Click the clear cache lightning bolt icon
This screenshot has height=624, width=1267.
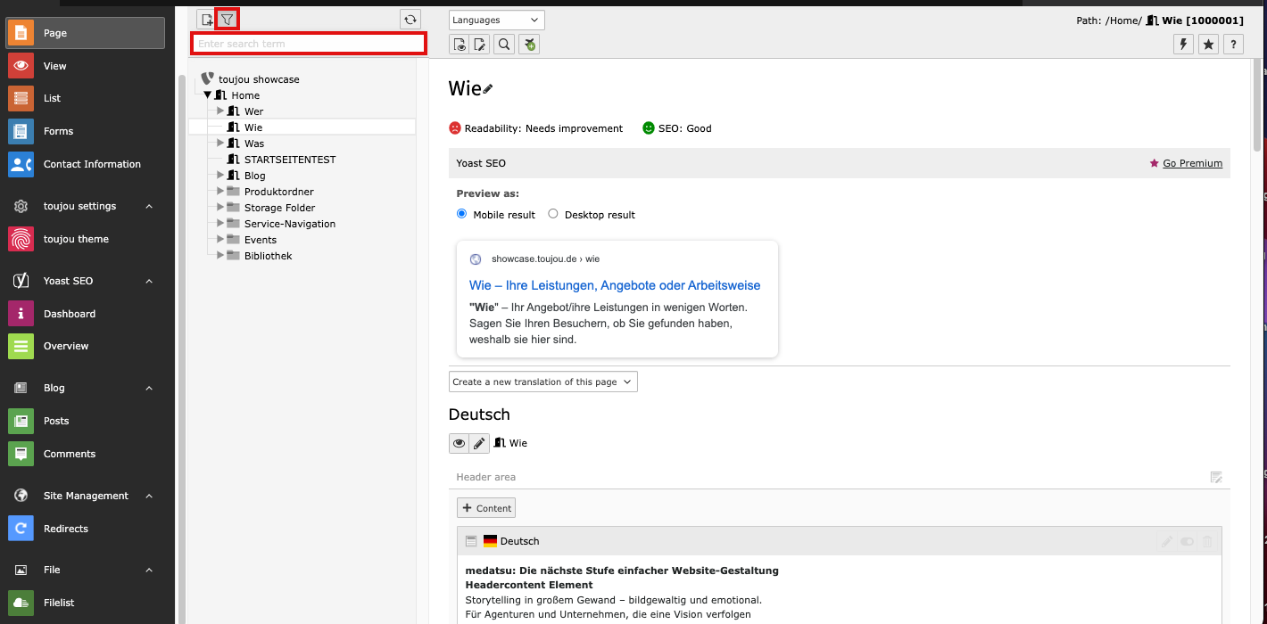click(1183, 44)
